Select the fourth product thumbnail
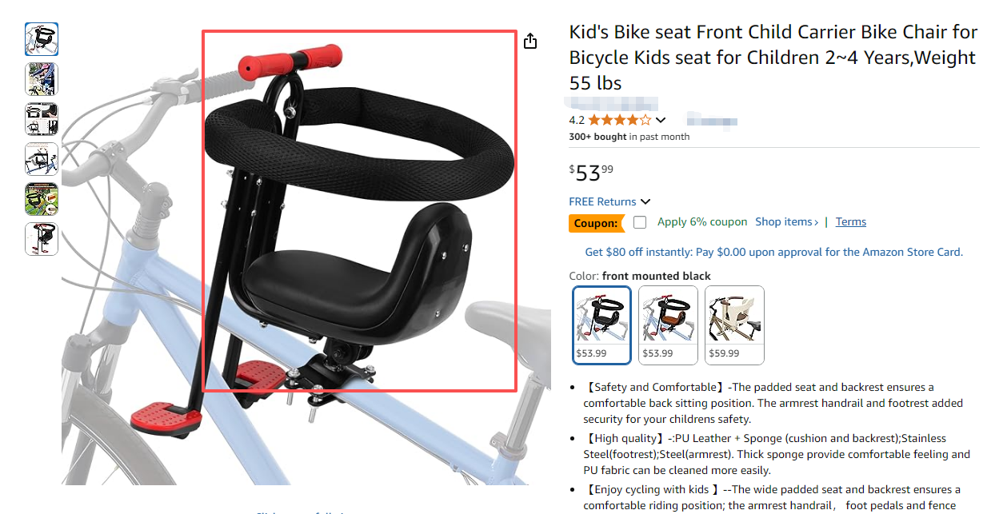 [42, 159]
